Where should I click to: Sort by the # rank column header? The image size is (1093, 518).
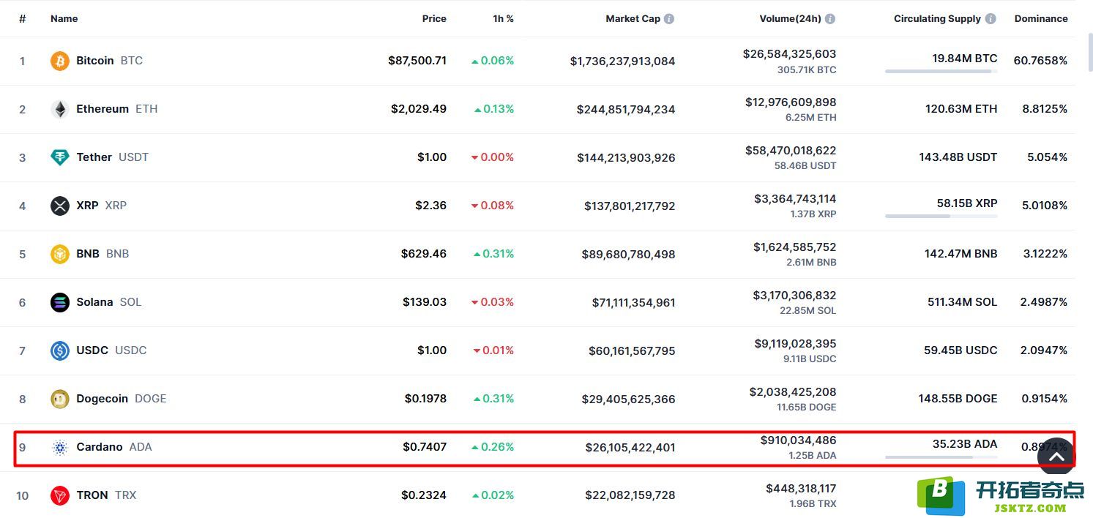click(23, 19)
